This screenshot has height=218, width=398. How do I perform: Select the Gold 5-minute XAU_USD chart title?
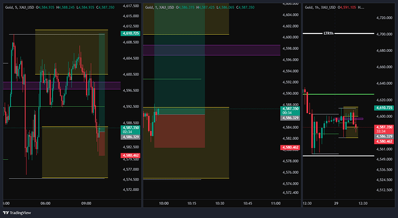pyautogui.click(x=20, y=7)
